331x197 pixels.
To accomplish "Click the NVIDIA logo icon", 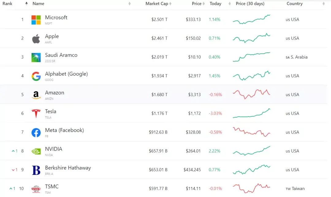I will click(36, 151).
